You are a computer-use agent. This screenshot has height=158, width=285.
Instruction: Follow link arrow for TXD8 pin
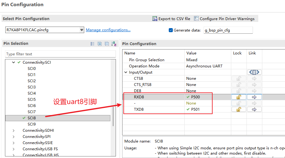point(254,109)
